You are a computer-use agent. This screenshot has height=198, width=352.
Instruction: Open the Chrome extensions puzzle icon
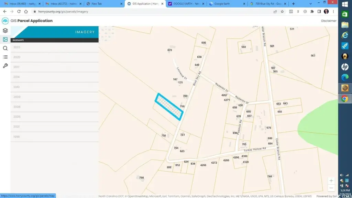pyautogui.click(x=312, y=11)
